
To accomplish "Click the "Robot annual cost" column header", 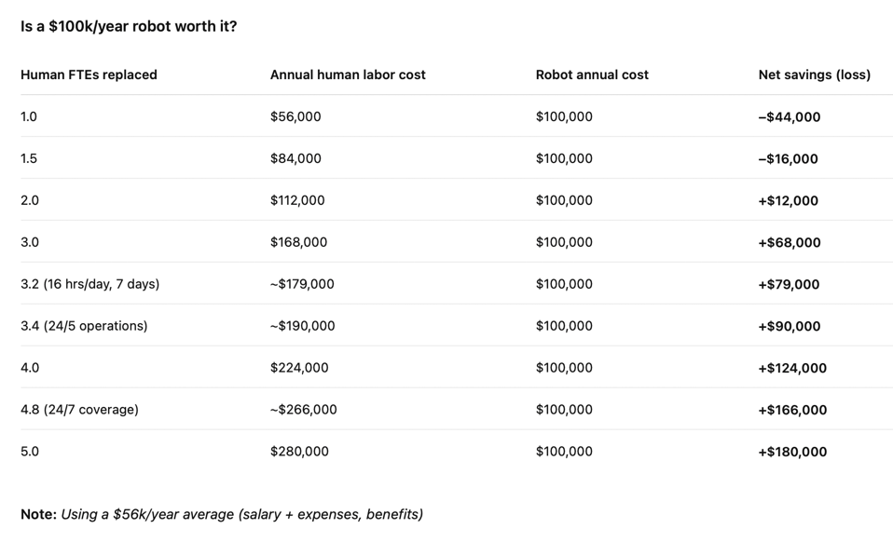I will coord(592,75).
